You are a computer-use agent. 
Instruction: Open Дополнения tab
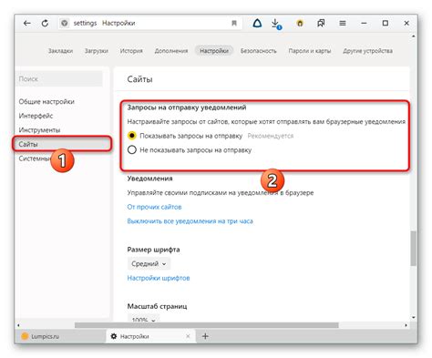point(171,51)
